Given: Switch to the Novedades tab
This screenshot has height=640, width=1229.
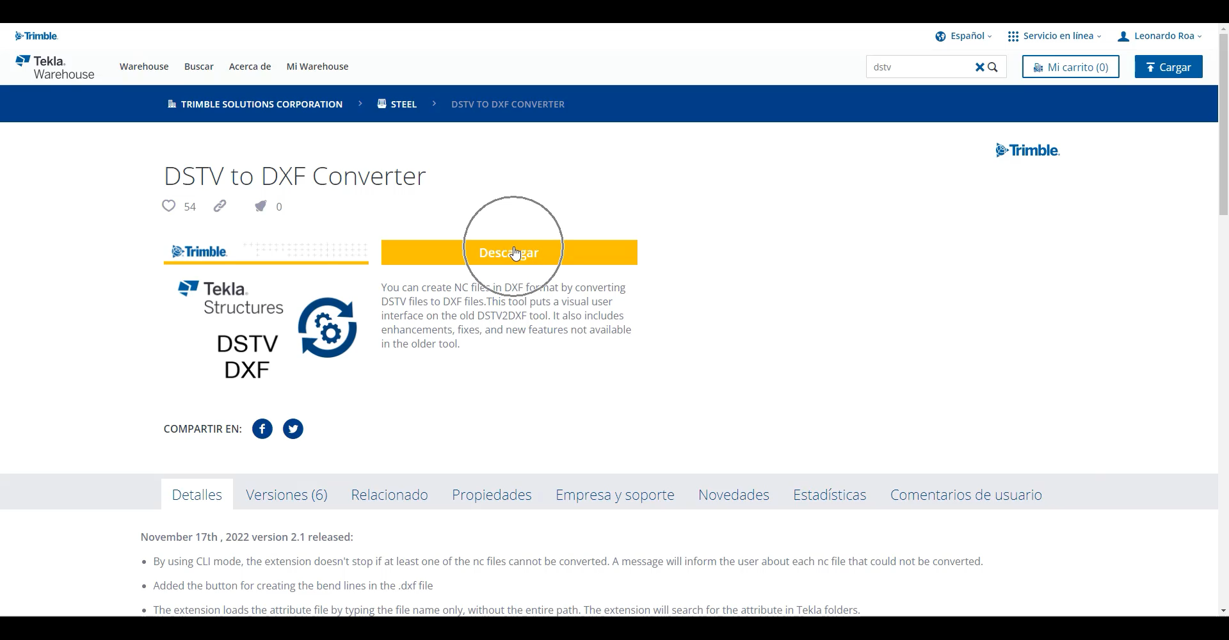Looking at the screenshot, I should coord(734,495).
